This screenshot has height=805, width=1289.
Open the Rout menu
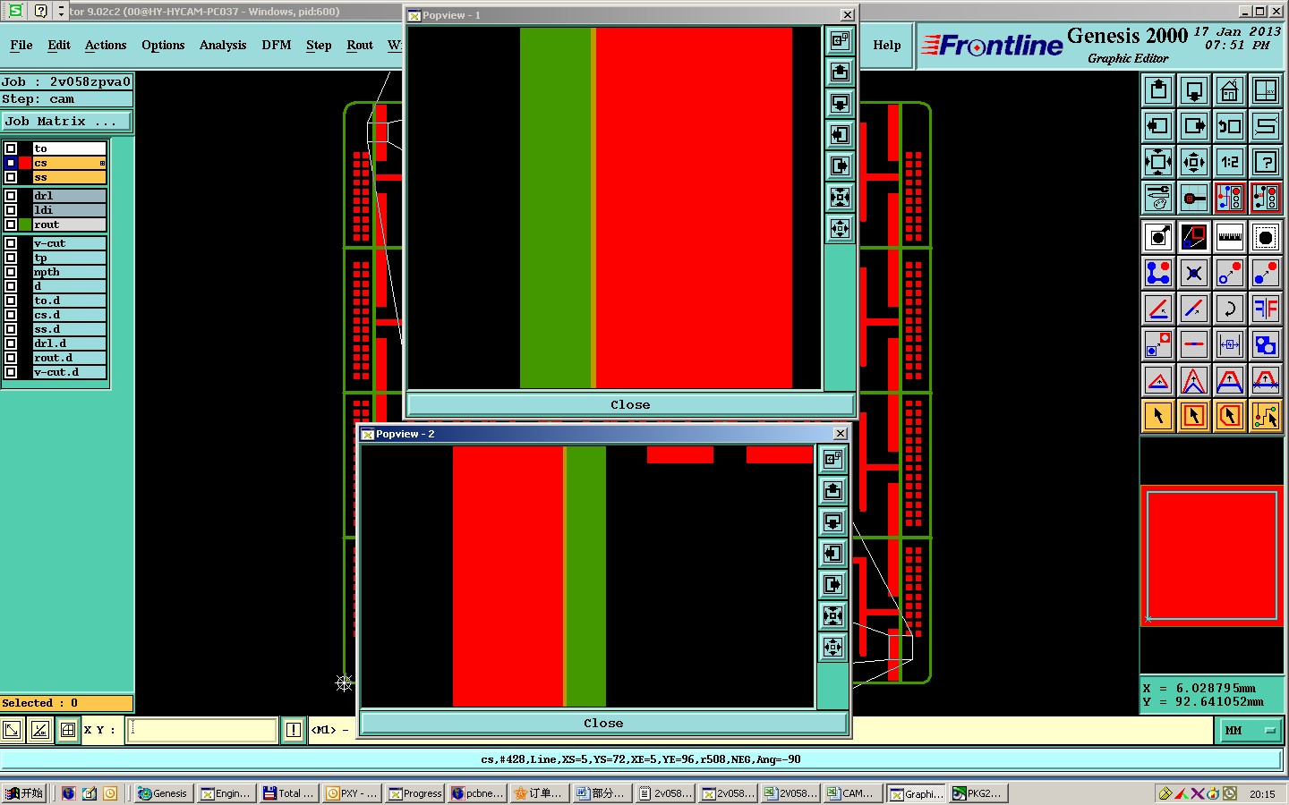[360, 45]
